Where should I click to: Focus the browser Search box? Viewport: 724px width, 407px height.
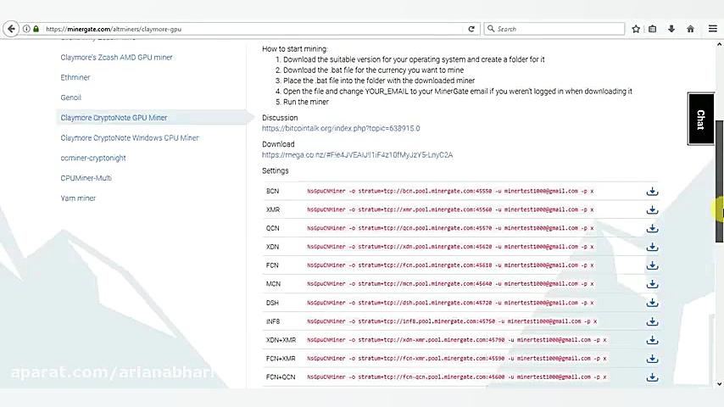click(x=554, y=29)
